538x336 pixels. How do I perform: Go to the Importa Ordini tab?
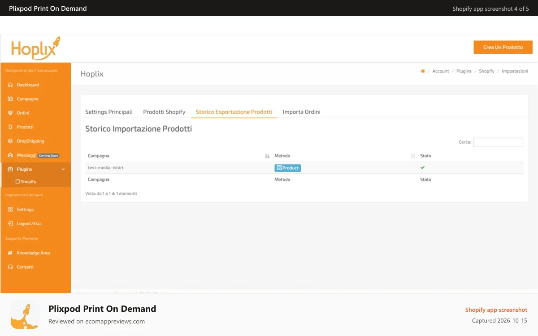click(301, 112)
